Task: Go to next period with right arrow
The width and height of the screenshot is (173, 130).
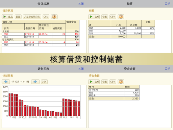Action: [x=35, y=82]
